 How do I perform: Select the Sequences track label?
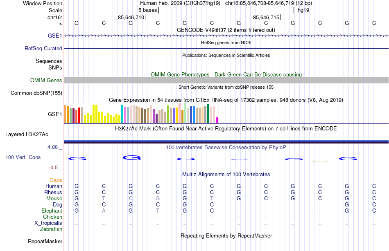pyautogui.click(x=49, y=61)
